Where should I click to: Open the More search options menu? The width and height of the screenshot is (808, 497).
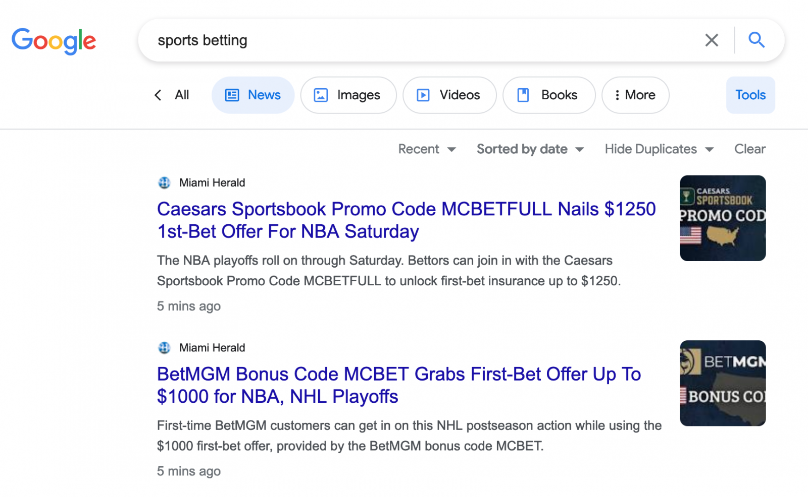point(635,95)
